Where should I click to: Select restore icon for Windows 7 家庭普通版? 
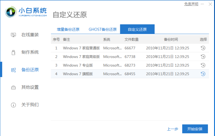pyautogui.click(x=203, y=48)
